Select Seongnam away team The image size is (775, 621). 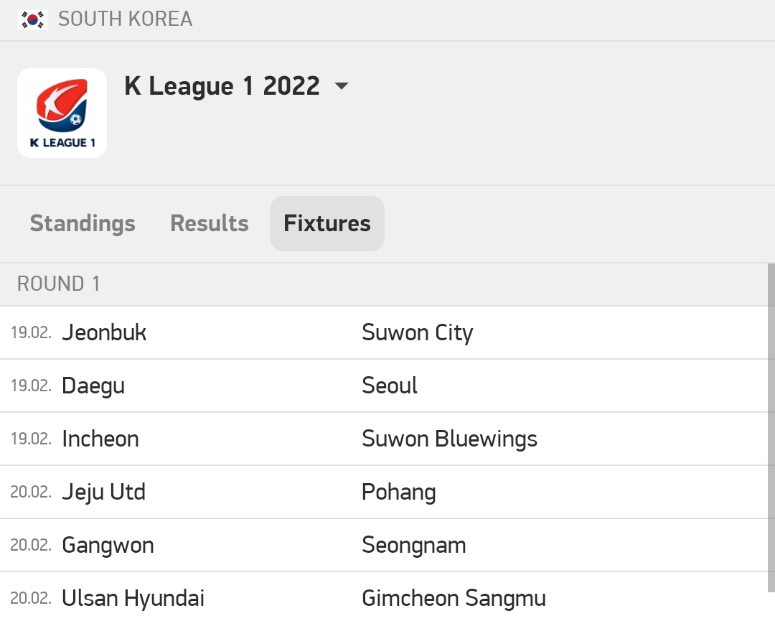point(414,546)
